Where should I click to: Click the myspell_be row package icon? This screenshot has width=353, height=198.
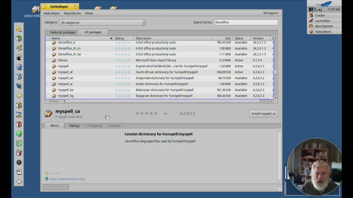click(54, 90)
